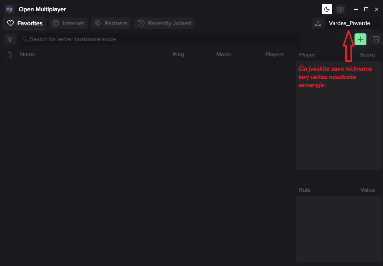383x266 pixels.
Task: Click the search magnifier icon
Action: pyautogui.click(x=25, y=39)
